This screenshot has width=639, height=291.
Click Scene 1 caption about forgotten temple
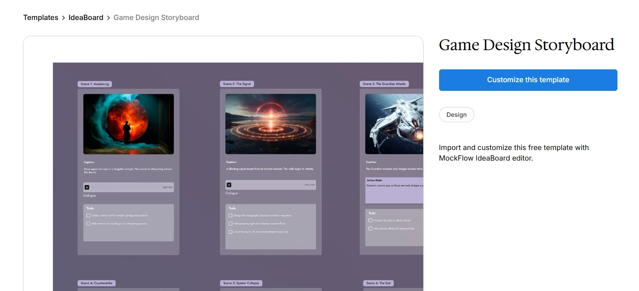128,170
